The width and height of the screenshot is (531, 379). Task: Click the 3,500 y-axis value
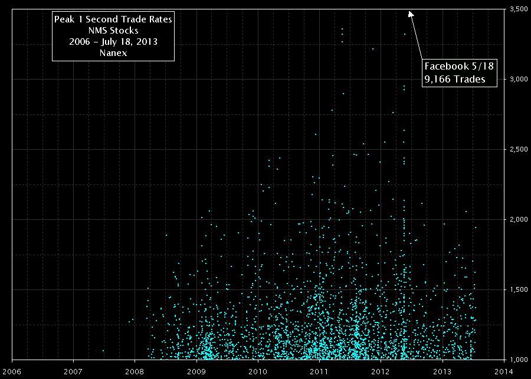(519, 9)
